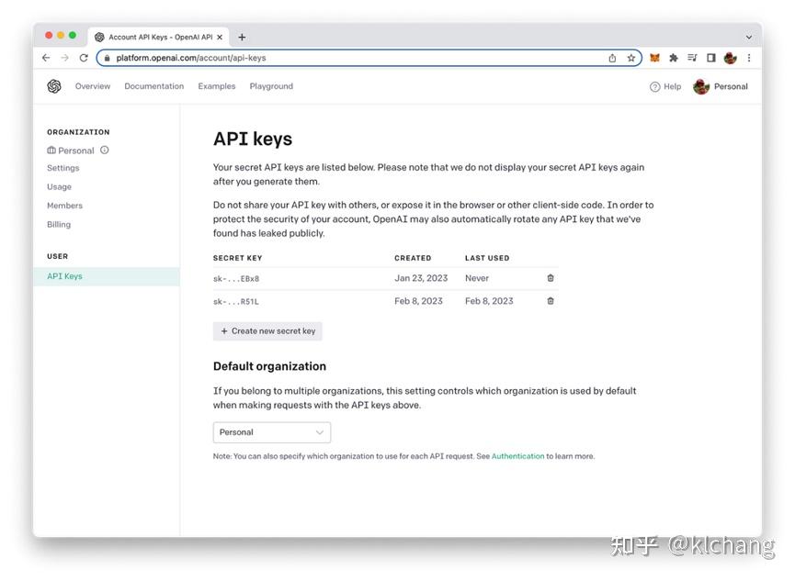
Task: Click the padlock icon in the URL bar
Action: pos(108,57)
